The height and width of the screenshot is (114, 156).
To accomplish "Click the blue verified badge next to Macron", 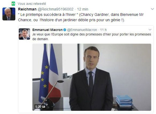I will [65, 30].
